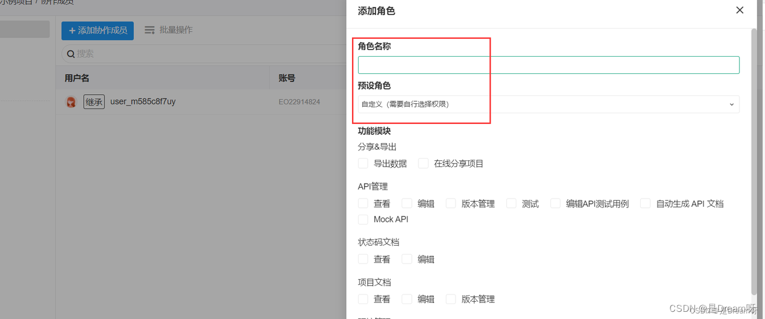Click the 分享&导出 group label
765x319 pixels.
tap(377, 147)
